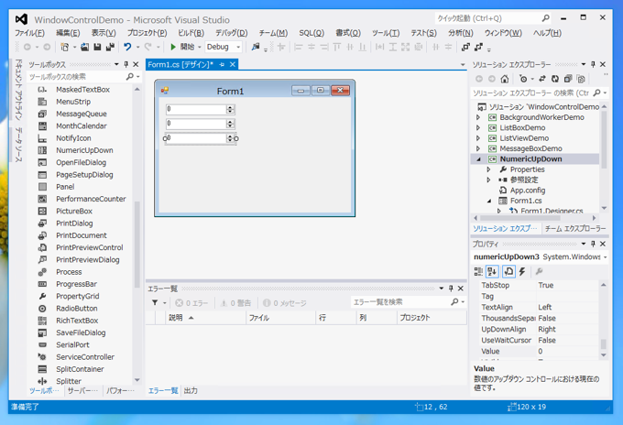Viewport: 623px width, 425px height.
Task: Open the Toolbox window options dropdown arrow
Action: pyautogui.click(x=116, y=64)
